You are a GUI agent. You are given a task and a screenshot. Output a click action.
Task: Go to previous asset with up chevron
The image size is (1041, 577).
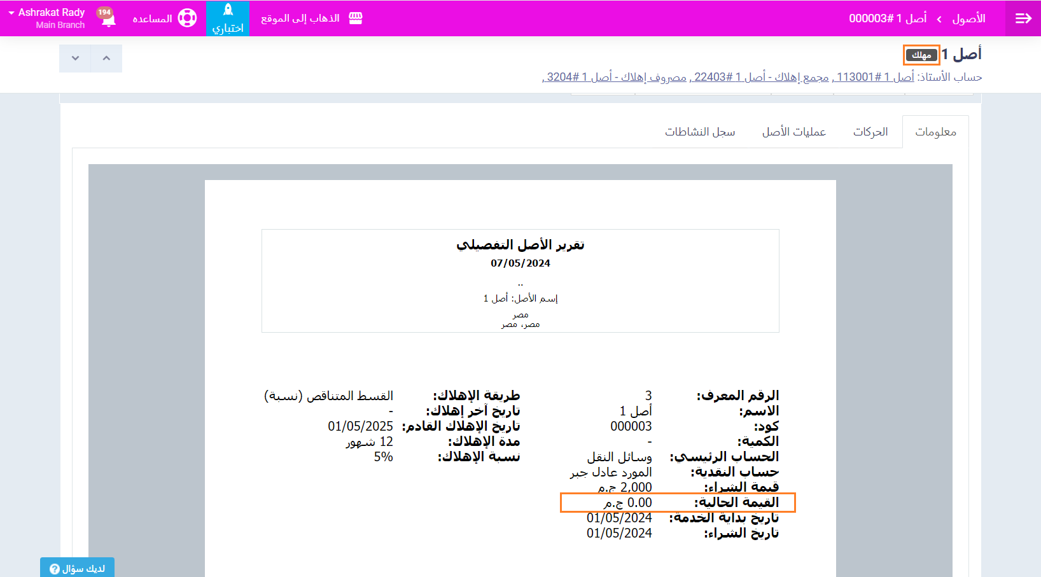pyautogui.click(x=106, y=59)
